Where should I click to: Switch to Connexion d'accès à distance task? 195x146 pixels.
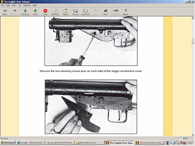(149, 143)
